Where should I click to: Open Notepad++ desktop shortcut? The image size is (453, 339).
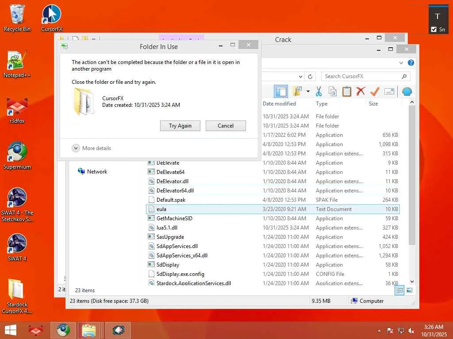[17, 64]
